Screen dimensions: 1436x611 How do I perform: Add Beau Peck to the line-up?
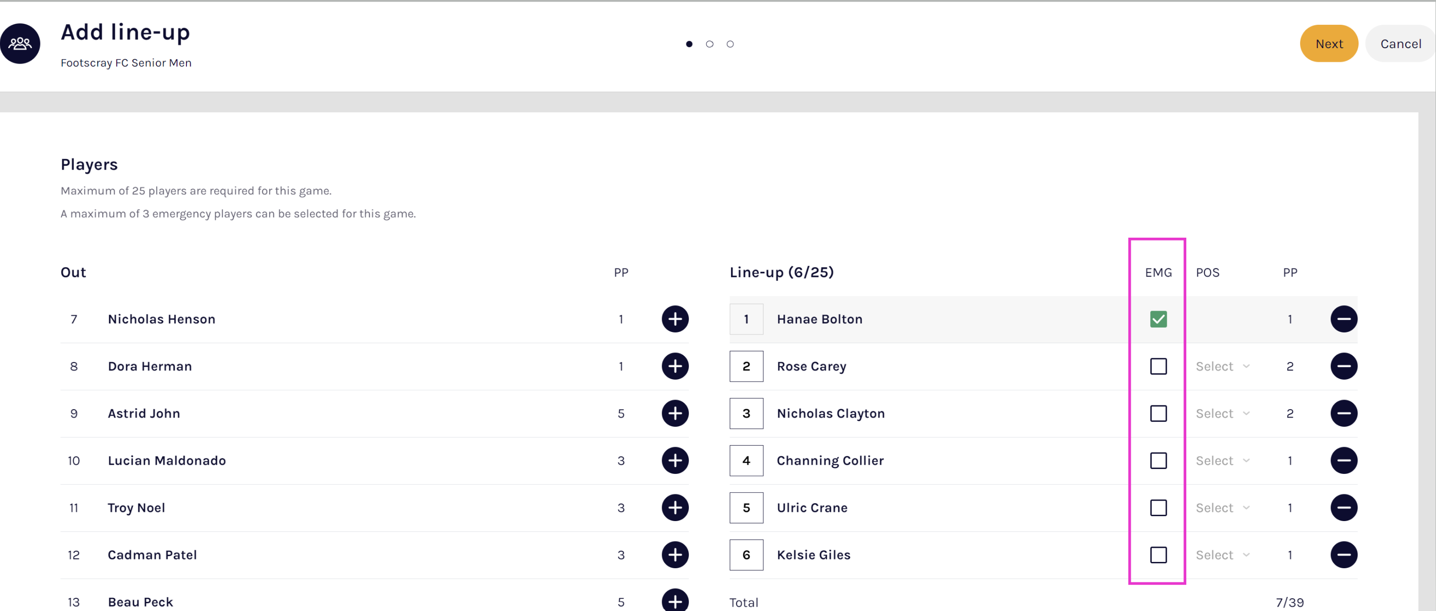675,602
